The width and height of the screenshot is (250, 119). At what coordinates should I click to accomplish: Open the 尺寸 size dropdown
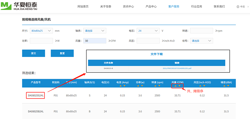41,31
